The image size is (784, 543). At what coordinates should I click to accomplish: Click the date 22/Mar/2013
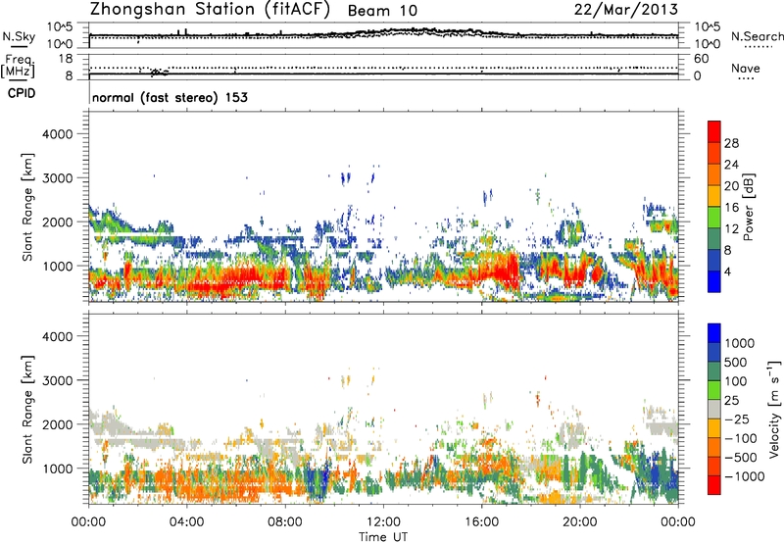tap(625, 10)
